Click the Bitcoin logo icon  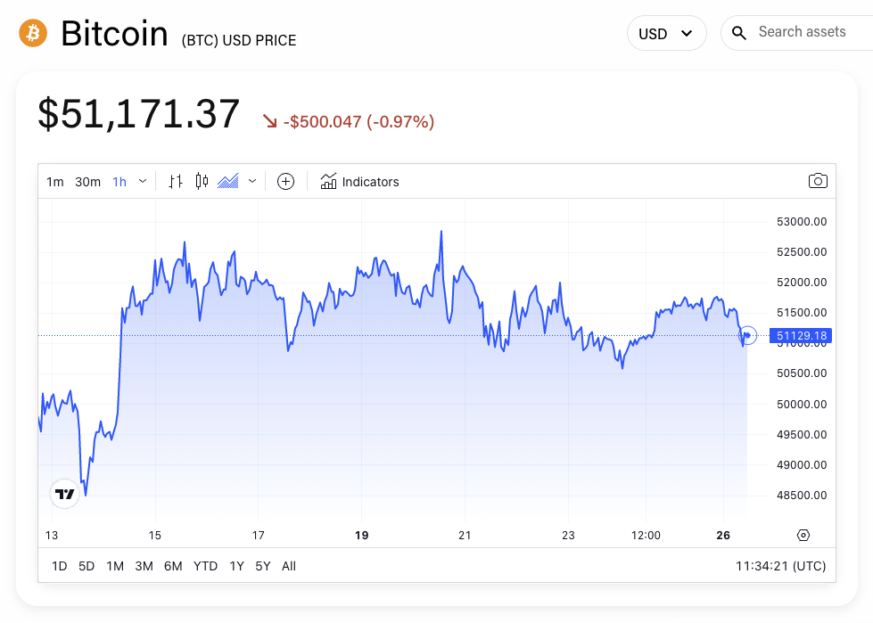(32, 33)
